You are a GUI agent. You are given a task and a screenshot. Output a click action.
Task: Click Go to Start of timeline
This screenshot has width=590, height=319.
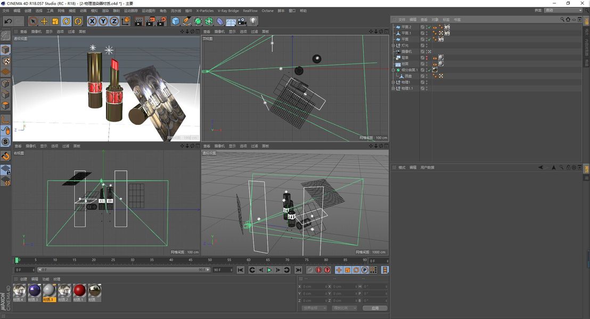pyautogui.click(x=241, y=270)
